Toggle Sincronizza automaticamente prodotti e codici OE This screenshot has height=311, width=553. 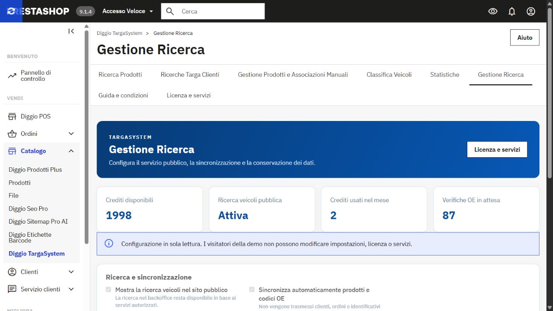click(252, 290)
